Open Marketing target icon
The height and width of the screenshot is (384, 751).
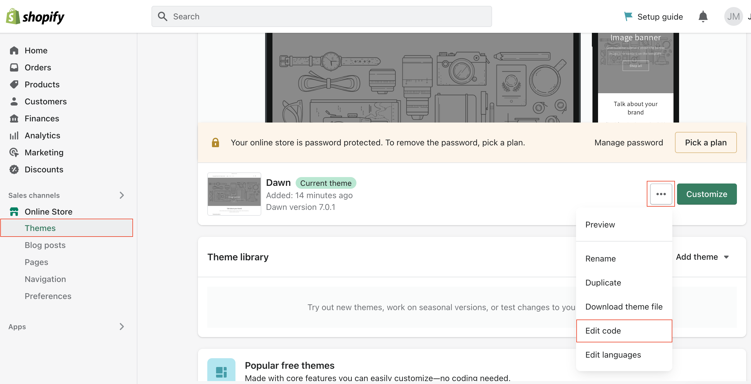14,152
